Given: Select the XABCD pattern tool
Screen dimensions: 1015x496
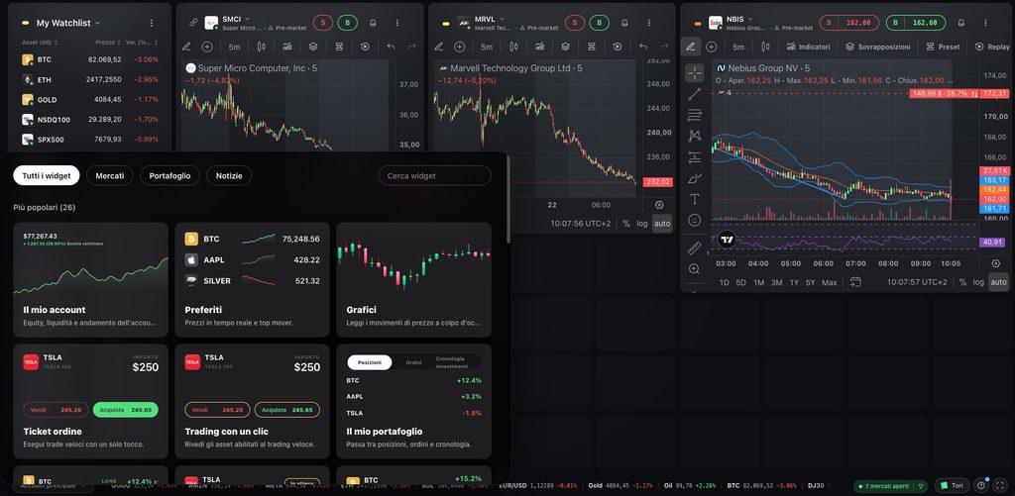Looking at the screenshot, I should coord(695,136).
